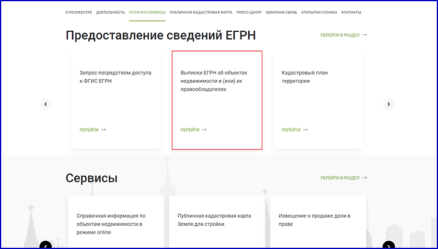
Task: Click Перейти в раздел beside Сервисы heading
Action: pos(343,178)
